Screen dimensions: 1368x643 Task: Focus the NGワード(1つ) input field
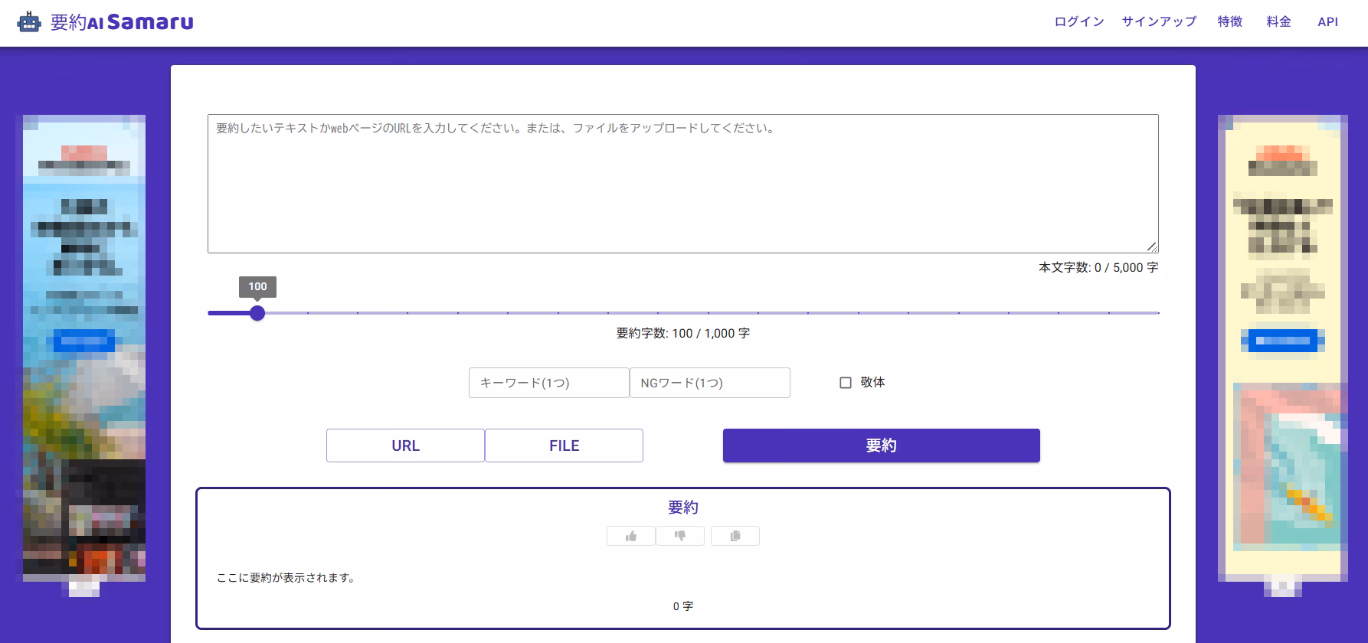point(709,383)
